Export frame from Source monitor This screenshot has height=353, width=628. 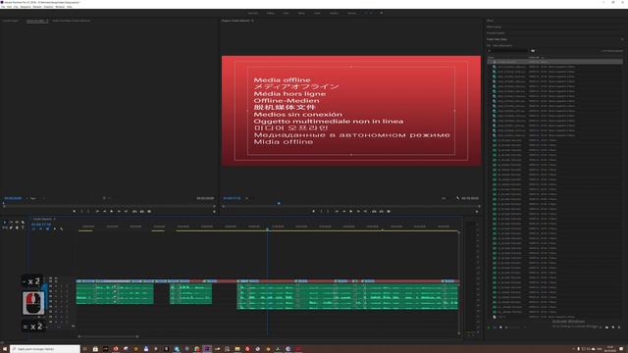149,212
